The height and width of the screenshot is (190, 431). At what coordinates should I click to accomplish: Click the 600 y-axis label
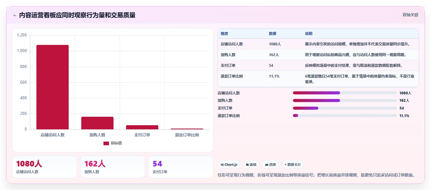click(x=24, y=82)
